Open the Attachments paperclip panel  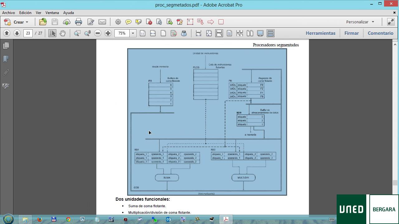pos(6,72)
